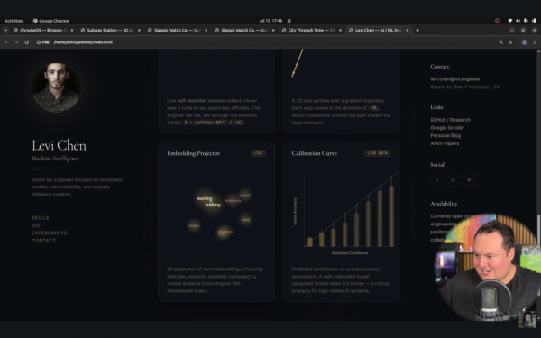Click the volume speaker icon in system tray
This screenshot has height=338, width=541.
click(518, 21)
